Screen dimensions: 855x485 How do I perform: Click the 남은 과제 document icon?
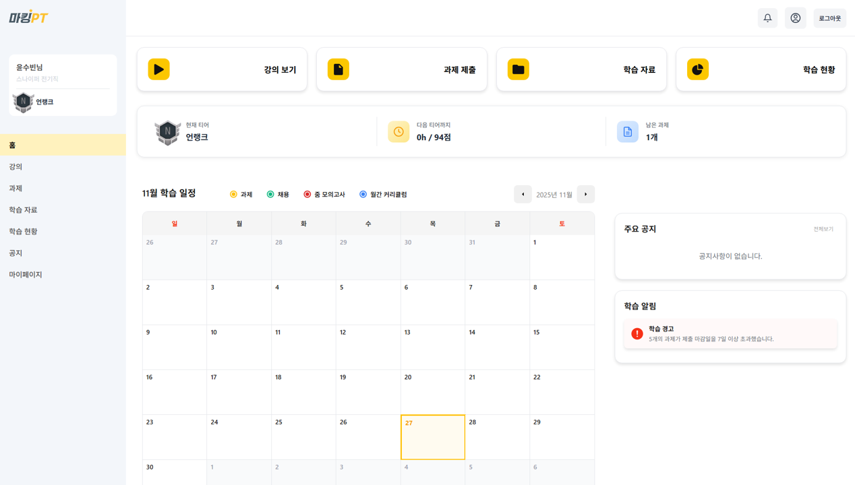628,132
